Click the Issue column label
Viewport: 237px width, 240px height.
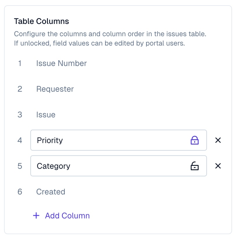click(46, 115)
